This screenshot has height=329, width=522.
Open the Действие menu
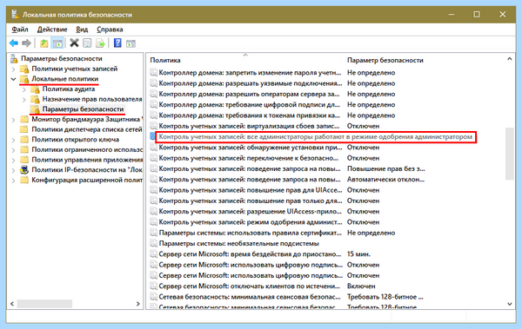52,30
